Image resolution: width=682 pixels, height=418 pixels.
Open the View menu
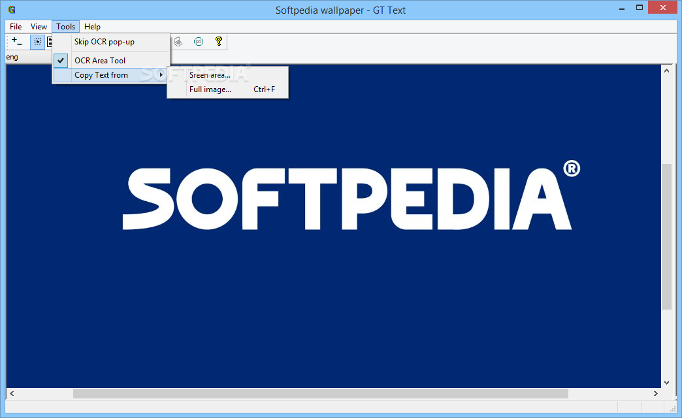[39, 27]
